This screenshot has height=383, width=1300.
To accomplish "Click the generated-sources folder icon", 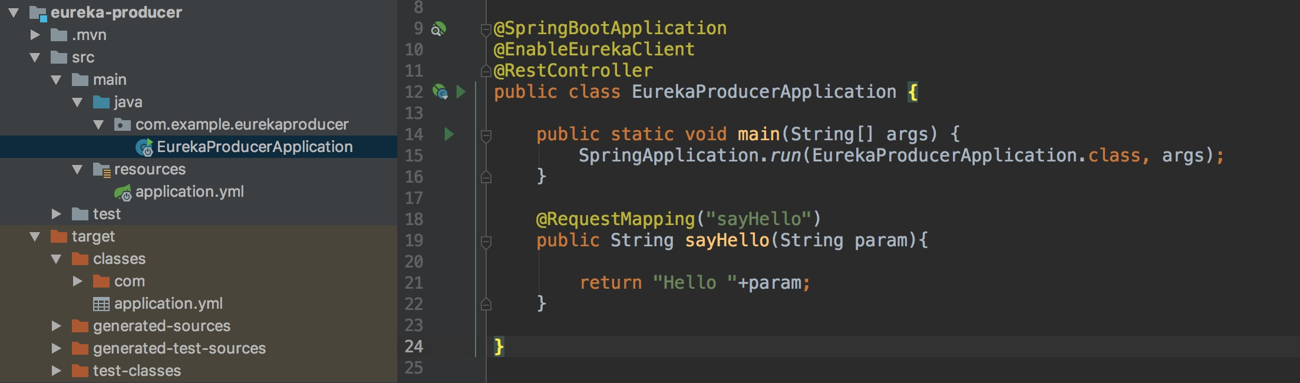I will [80, 326].
